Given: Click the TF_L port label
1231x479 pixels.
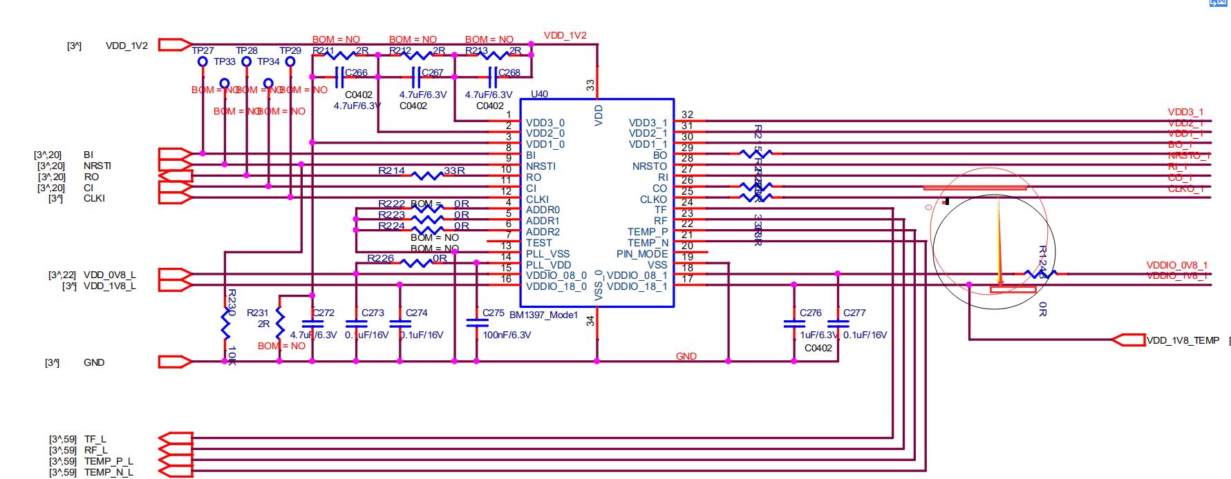Looking at the screenshot, I should 95,439.
